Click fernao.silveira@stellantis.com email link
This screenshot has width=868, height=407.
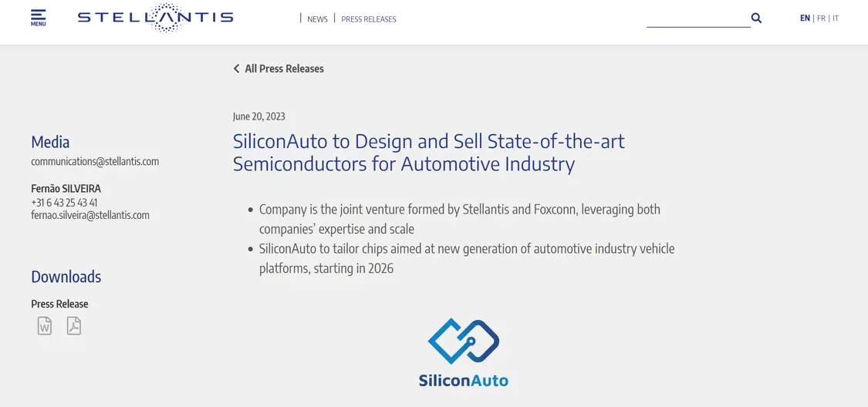tap(90, 215)
